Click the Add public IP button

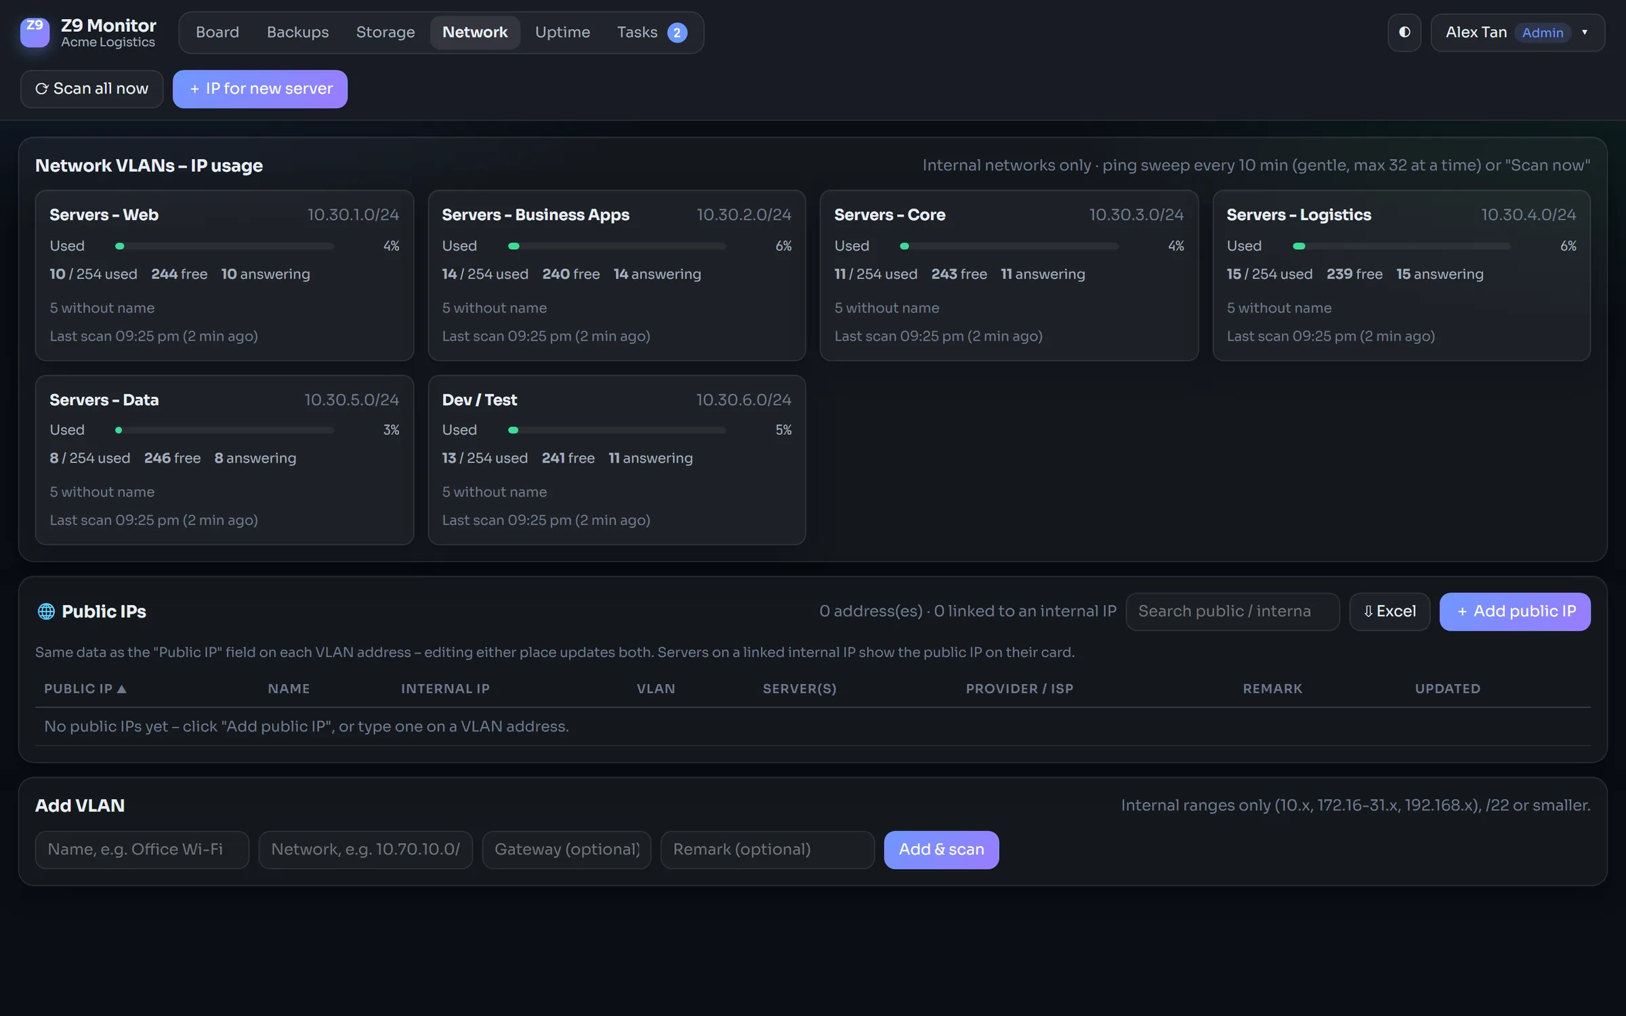click(1515, 612)
